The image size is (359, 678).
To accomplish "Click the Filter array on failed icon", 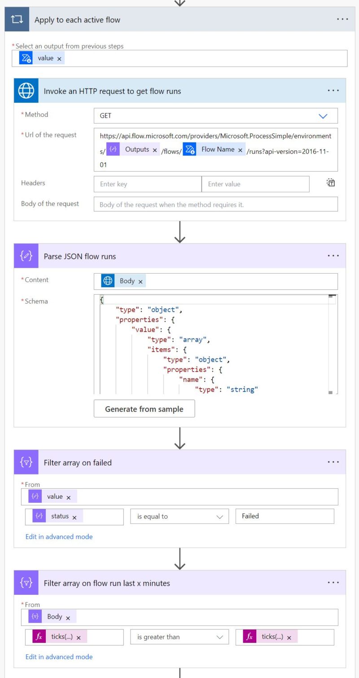I will pos(26,462).
